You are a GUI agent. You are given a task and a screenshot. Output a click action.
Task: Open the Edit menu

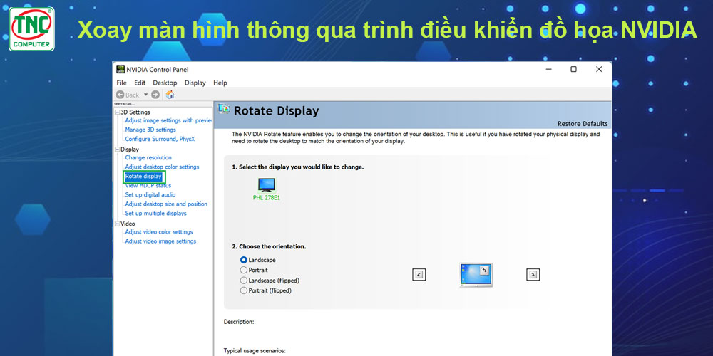click(140, 83)
